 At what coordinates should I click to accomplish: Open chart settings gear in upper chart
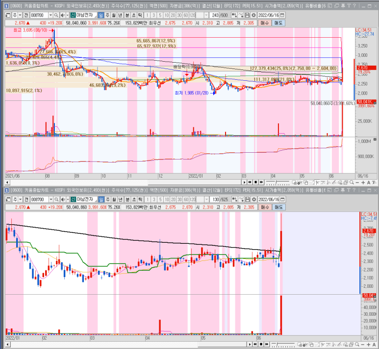click(x=253, y=15)
